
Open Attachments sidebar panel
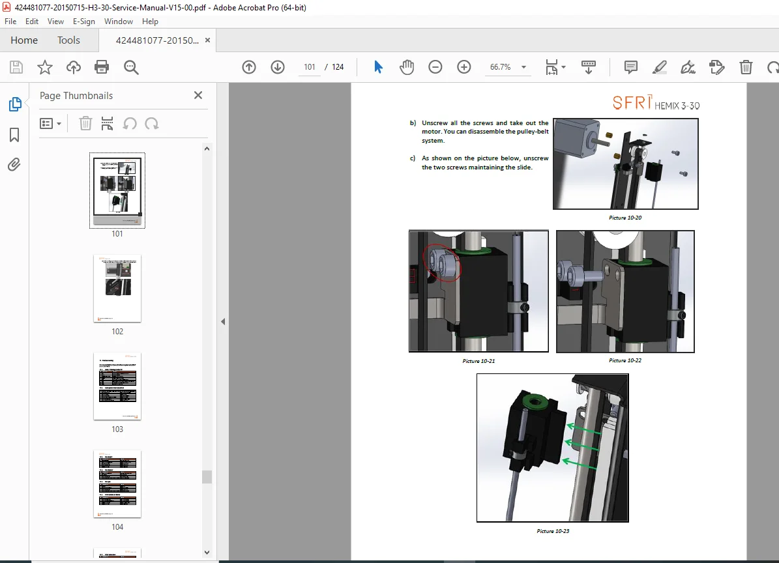(x=14, y=164)
